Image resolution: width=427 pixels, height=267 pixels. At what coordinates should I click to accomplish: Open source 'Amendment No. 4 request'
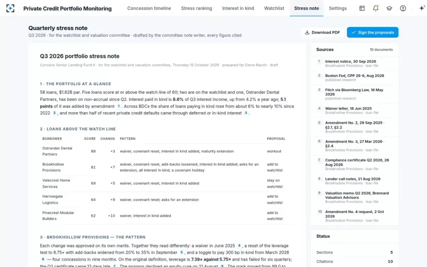click(354, 216)
